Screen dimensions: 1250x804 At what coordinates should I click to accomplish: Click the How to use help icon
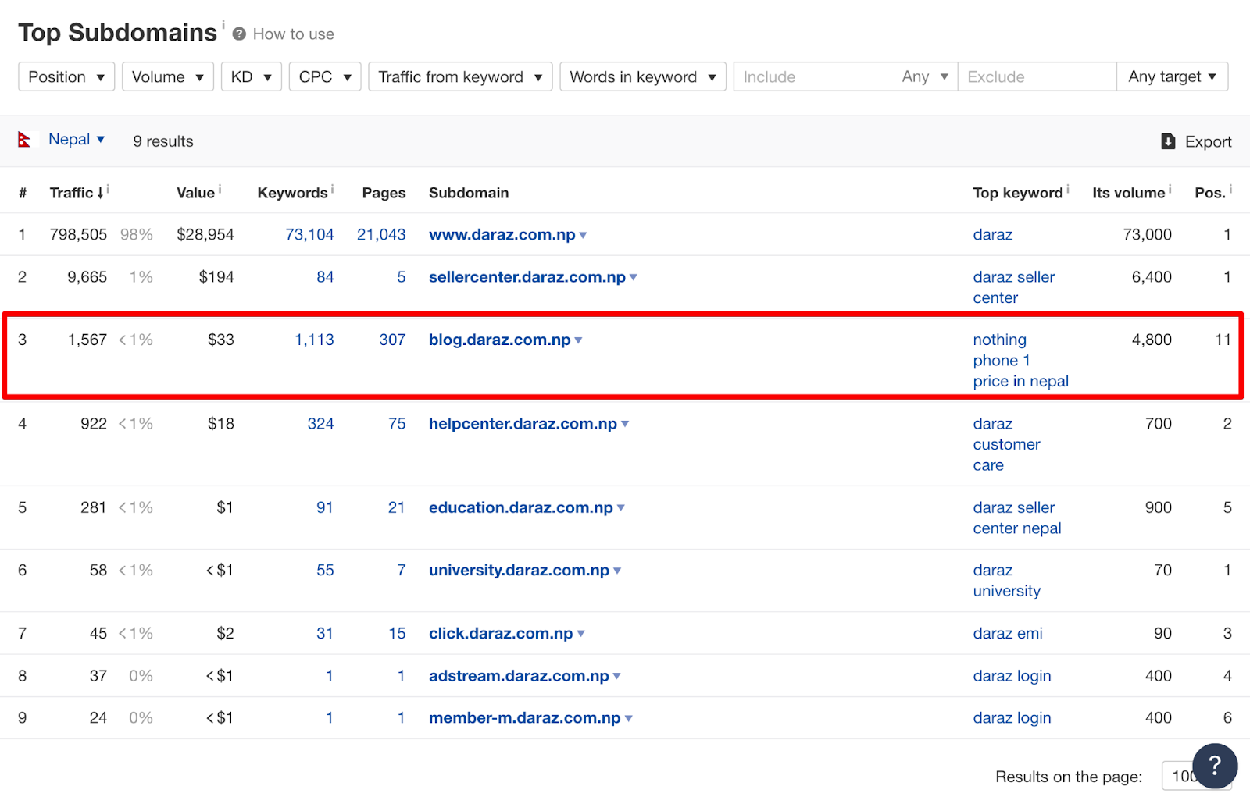coord(239,34)
